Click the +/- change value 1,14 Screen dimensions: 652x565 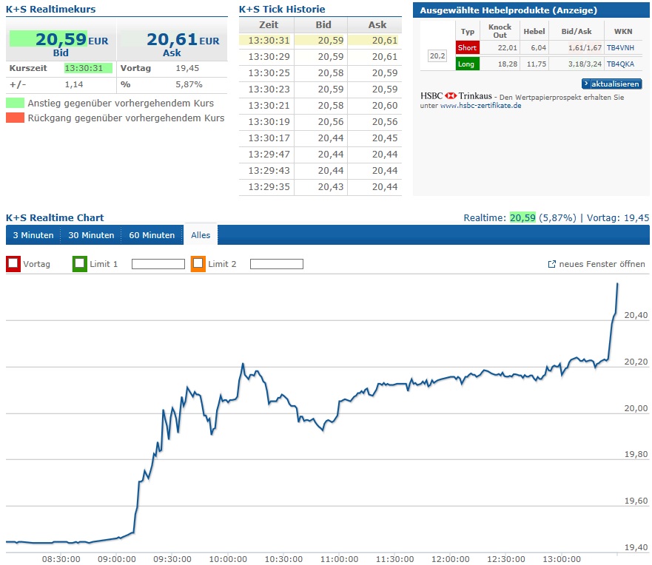74,84
